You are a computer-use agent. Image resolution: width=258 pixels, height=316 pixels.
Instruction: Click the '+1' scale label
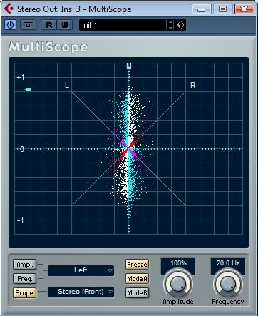pos(21,77)
